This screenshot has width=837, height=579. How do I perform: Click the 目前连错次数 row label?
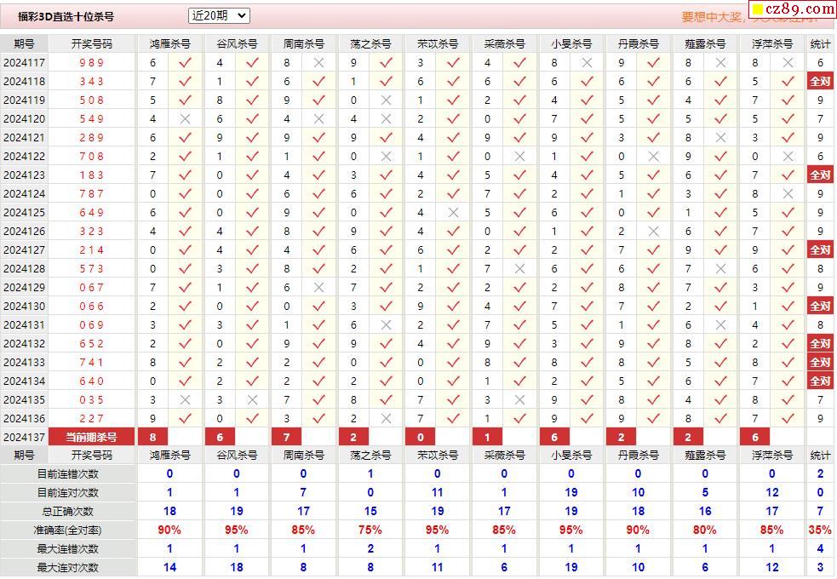(x=68, y=474)
